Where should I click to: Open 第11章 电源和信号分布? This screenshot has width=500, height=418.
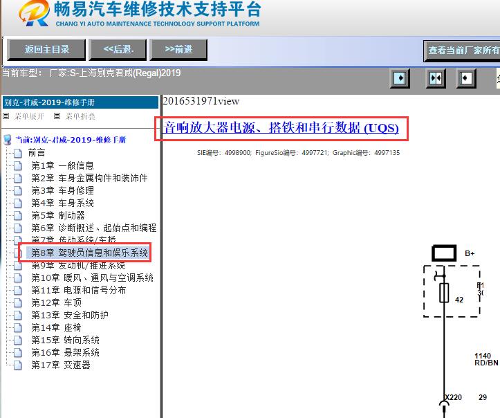click(79, 291)
